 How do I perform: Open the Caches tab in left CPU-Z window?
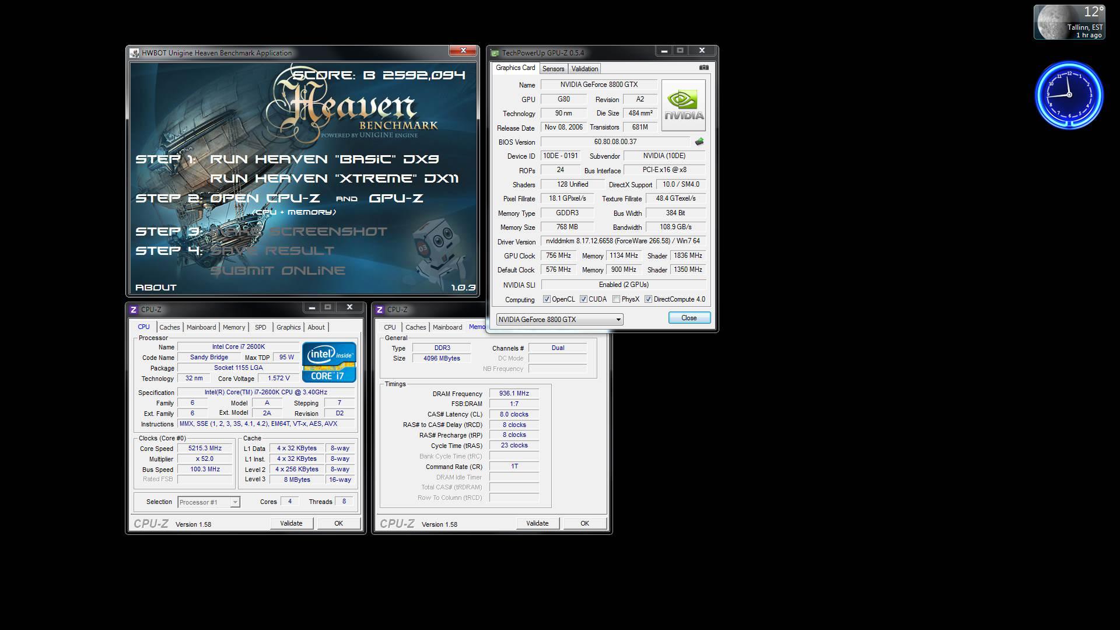(170, 327)
